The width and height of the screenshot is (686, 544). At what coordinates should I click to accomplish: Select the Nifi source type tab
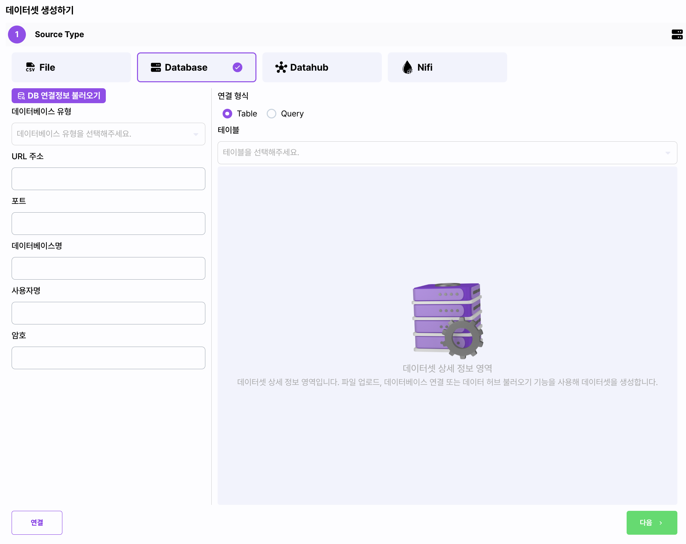[447, 67]
